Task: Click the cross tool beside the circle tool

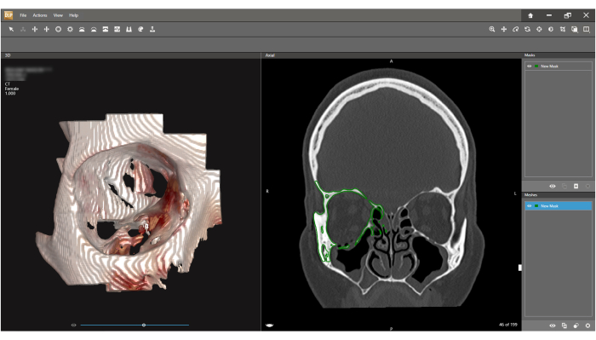Action: coord(46,29)
